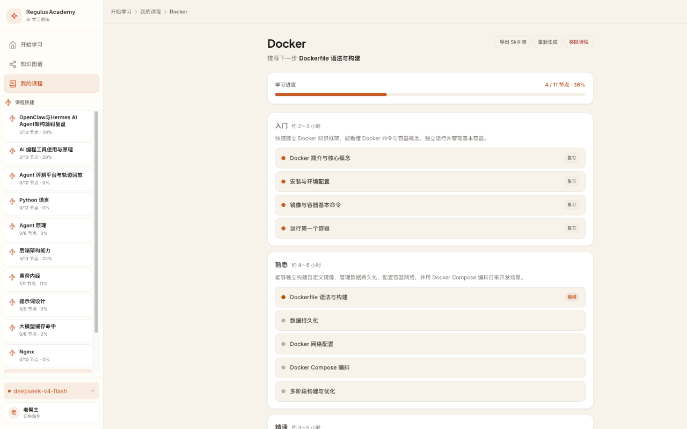Click the graph icon beside 知识图谱

point(13,64)
